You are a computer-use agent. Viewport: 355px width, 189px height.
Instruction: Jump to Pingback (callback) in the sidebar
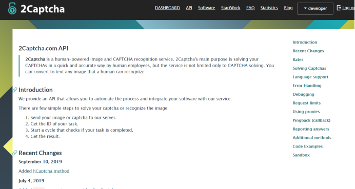pos(311,120)
